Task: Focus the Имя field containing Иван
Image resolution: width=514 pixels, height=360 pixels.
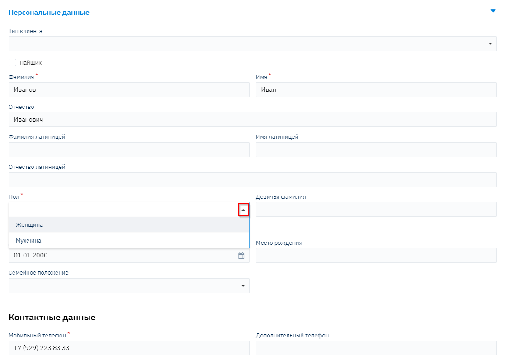Action: coord(376,90)
